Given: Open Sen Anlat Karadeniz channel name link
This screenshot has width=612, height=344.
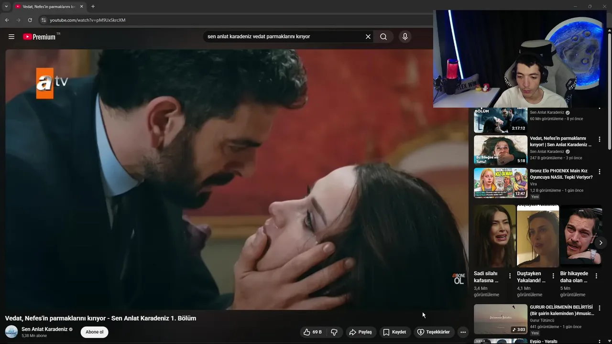Looking at the screenshot, I should point(44,329).
